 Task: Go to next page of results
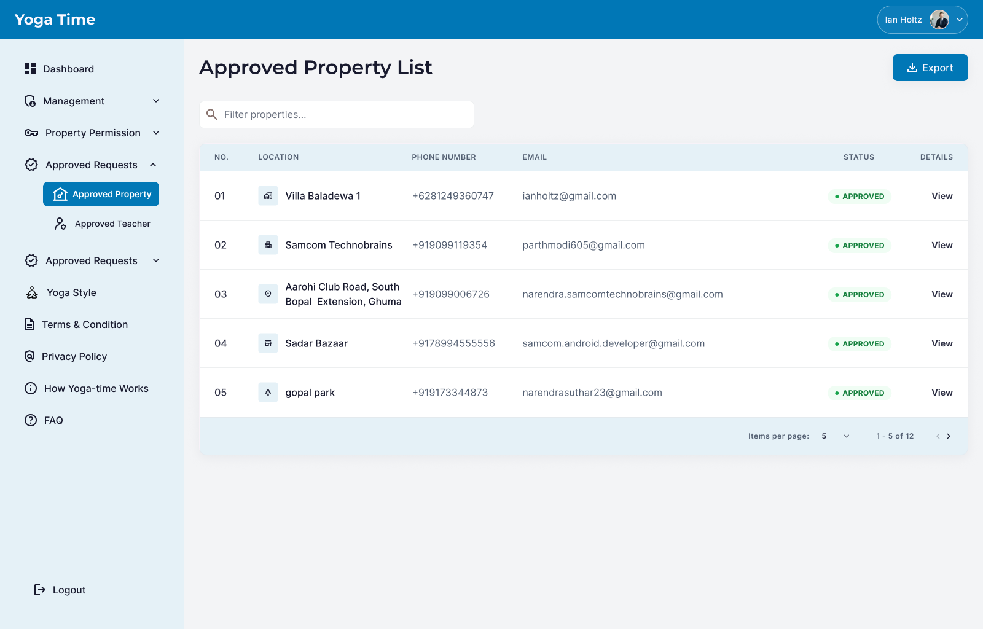949,436
